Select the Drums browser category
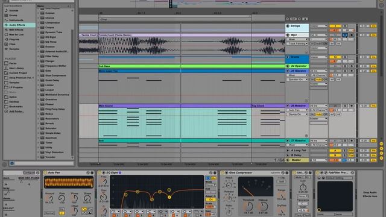 (x=13, y=15)
